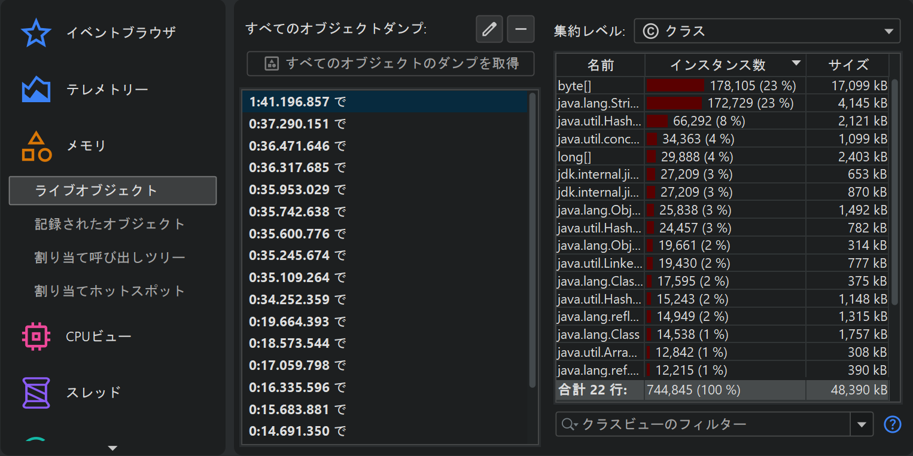This screenshot has width=913, height=456.
Task: Click the pencil edit dump icon
Action: point(489,29)
